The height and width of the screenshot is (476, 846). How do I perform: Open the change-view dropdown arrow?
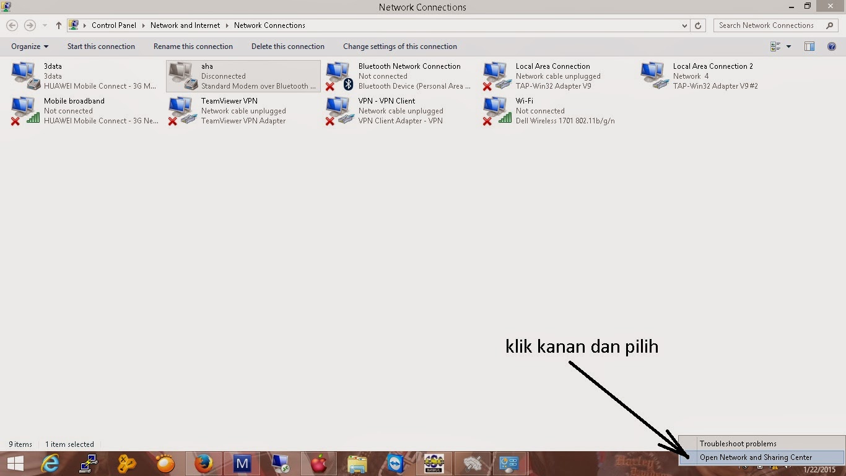click(788, 46)
